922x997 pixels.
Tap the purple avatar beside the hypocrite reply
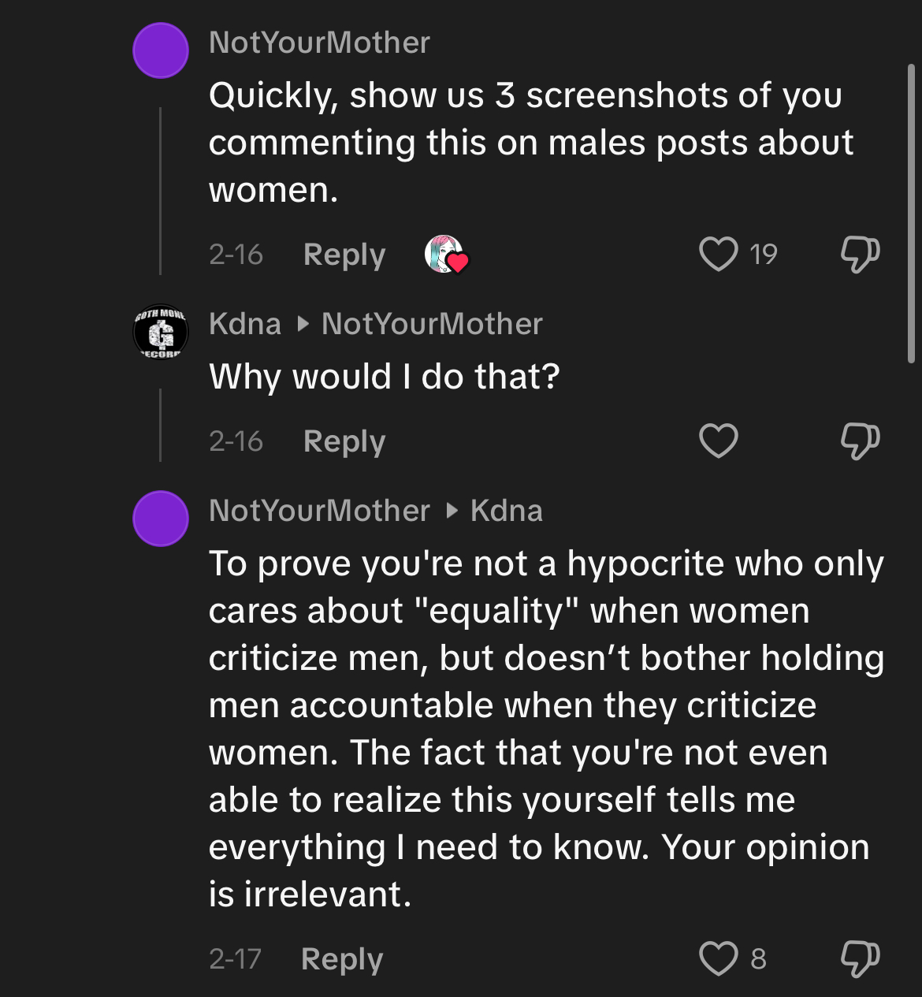(x=161, y=519)
